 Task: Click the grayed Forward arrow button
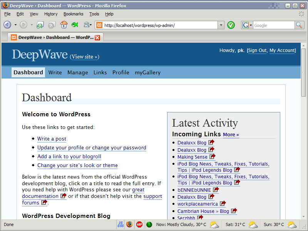click(x=23, y=25)
